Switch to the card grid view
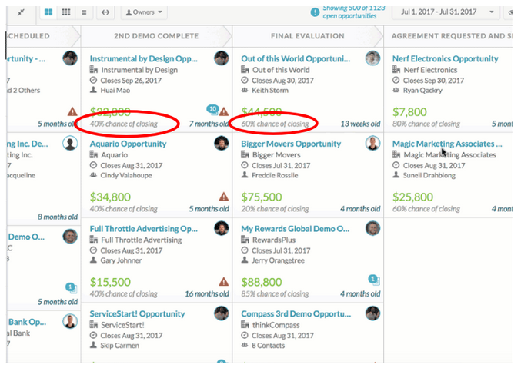Screen dimensions: 521x368 coord(49,12)
